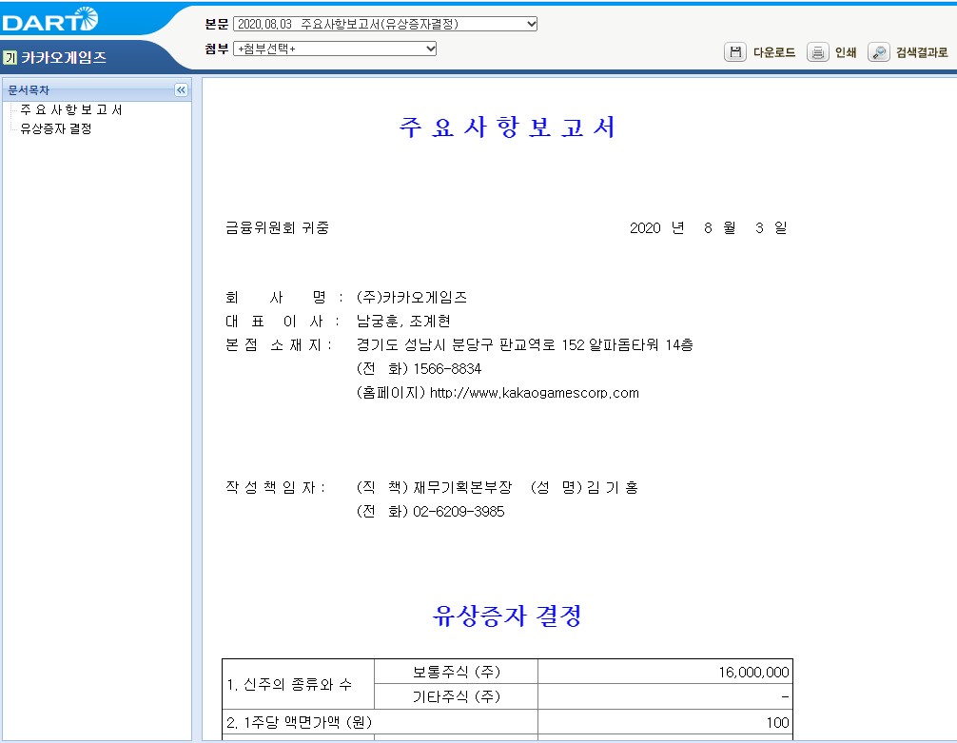Screen dimensions: 957x743
Task: Click the table cell 기타주식 (주)
Action: coord(456,696)
